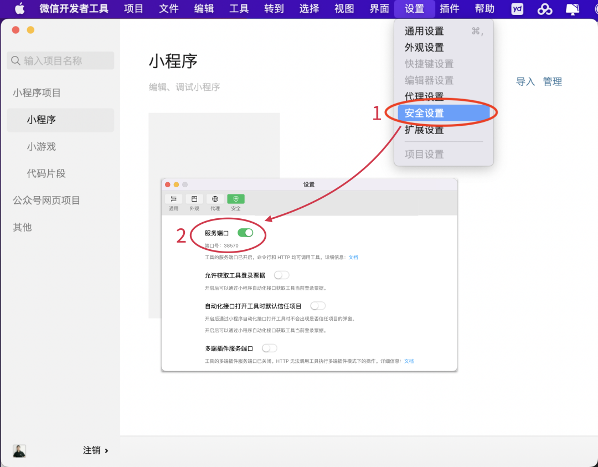This screenshot has width=598, height=467.
Task: Click the magnifier icon in the project search
Action: pos(16,60)
